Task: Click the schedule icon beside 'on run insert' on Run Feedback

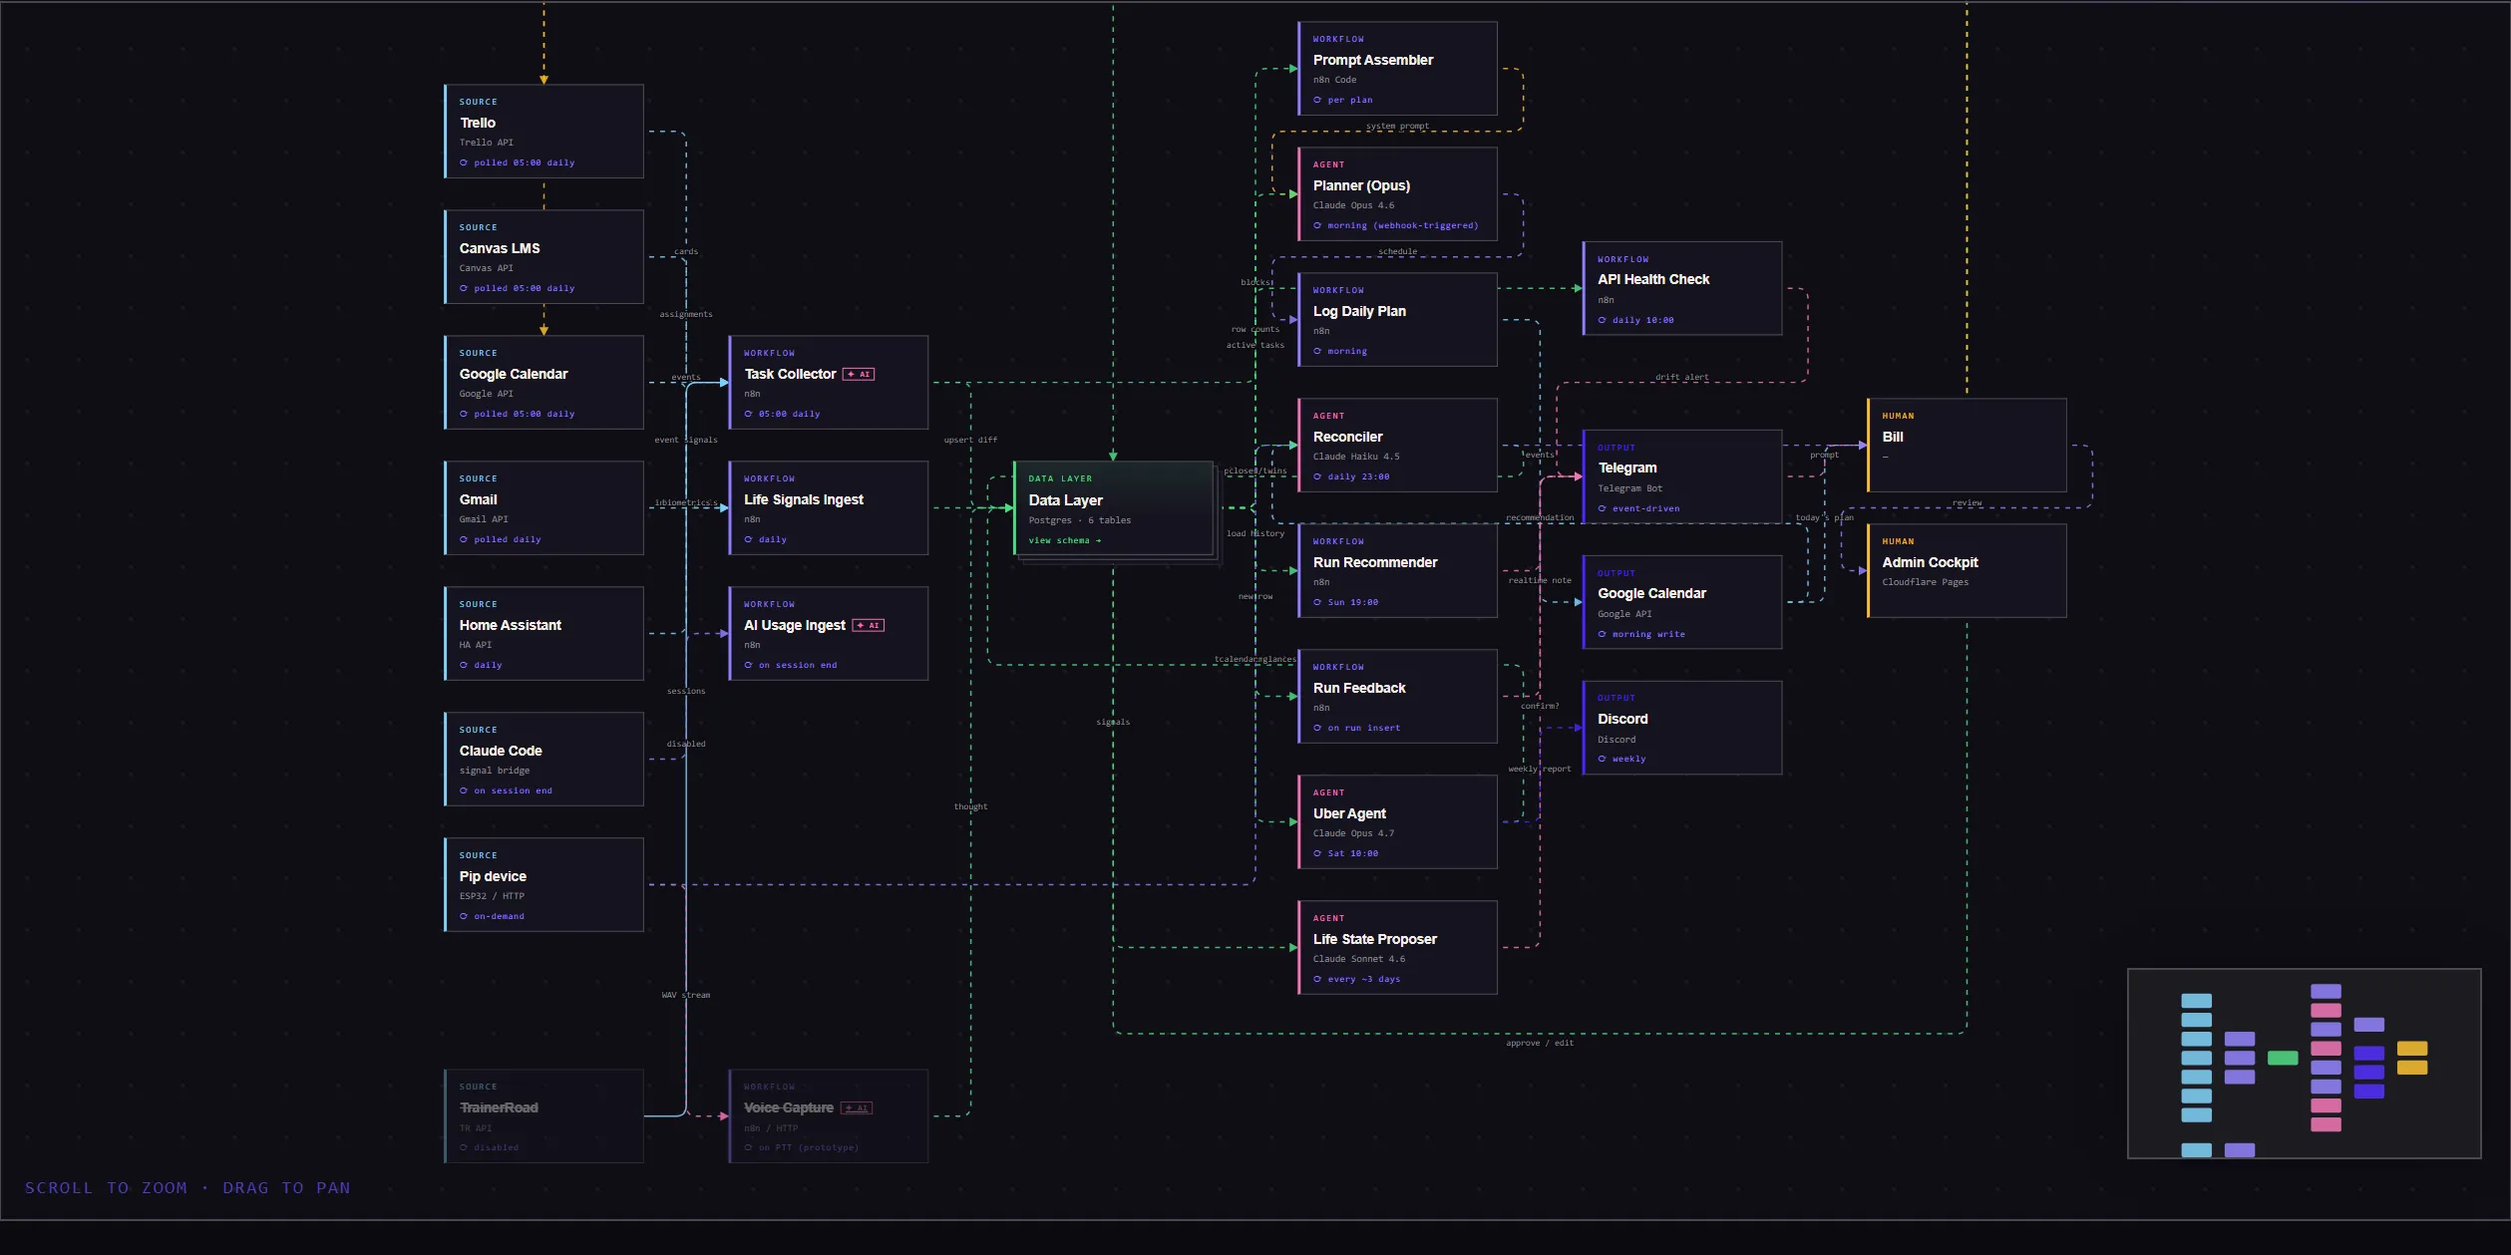Action: [1317, 728]
